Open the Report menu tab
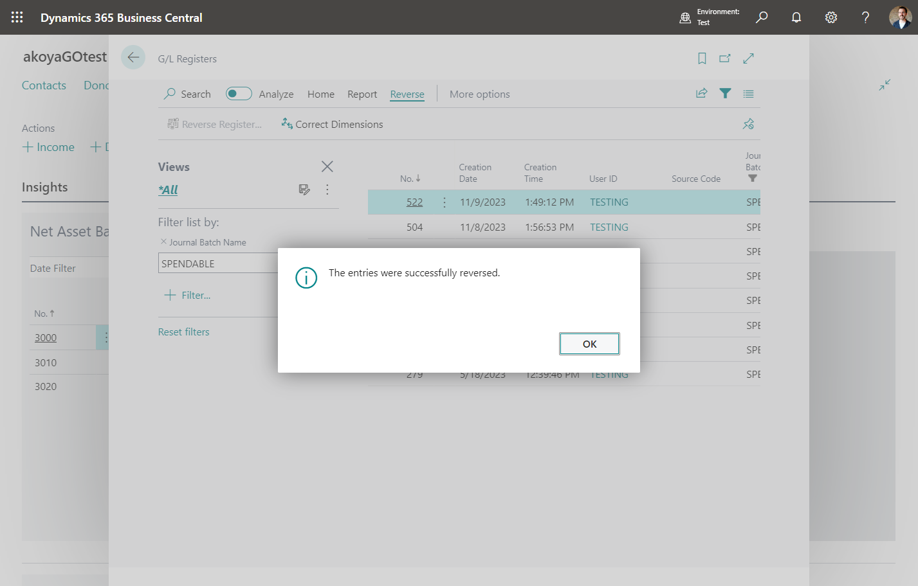This screenshot has width=918, height=586. coord(362,94)
